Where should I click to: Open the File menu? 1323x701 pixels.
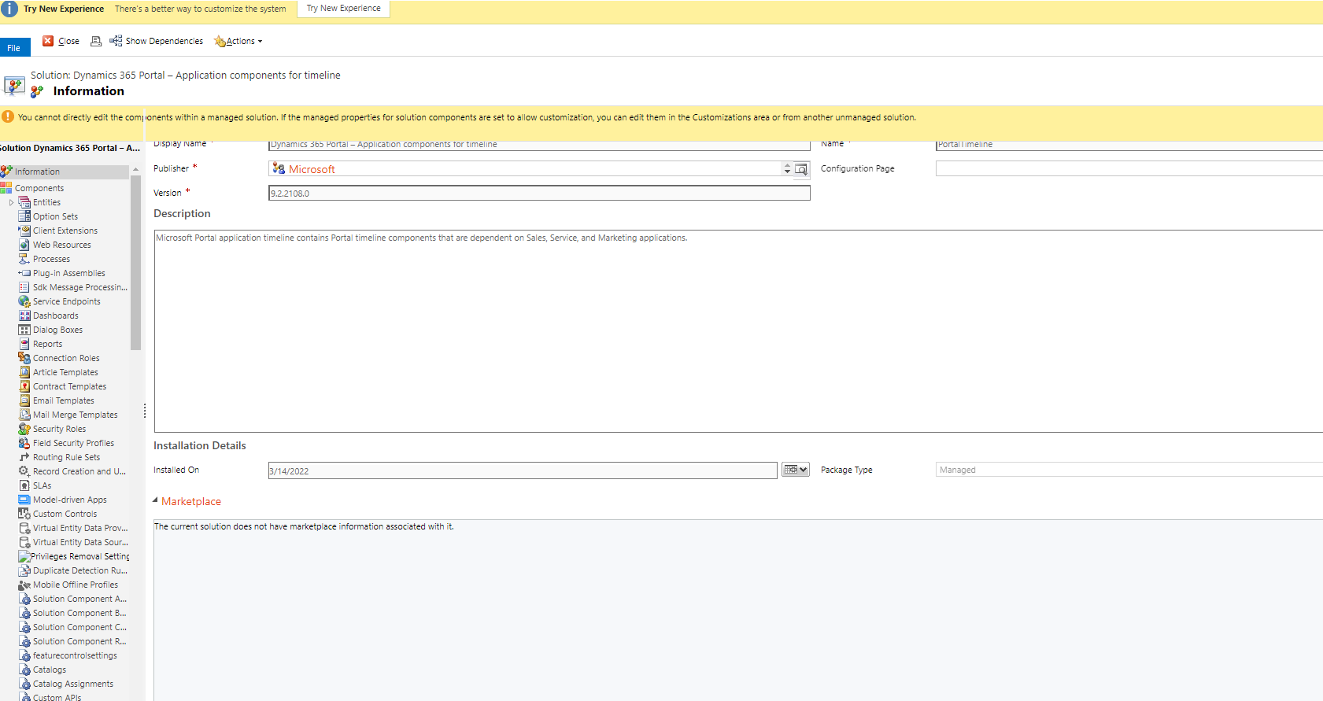pos(15,47)
